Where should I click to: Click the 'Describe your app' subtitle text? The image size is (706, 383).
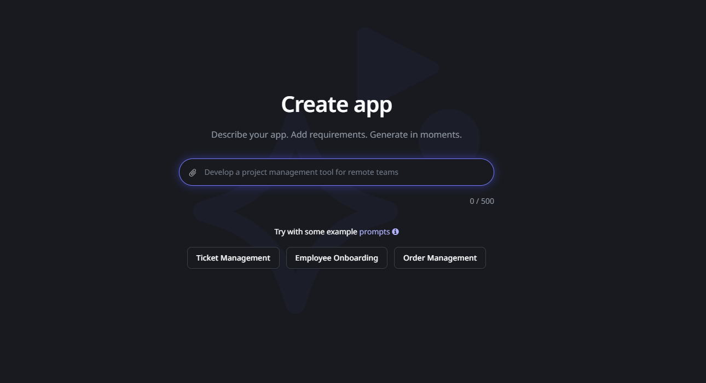click(x=337, y=134)
